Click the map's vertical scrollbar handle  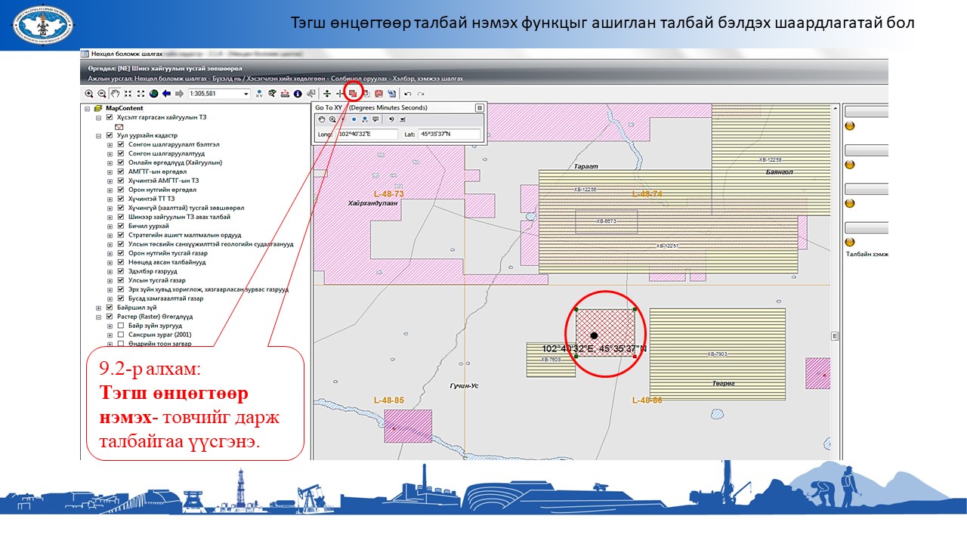[835, 335]
